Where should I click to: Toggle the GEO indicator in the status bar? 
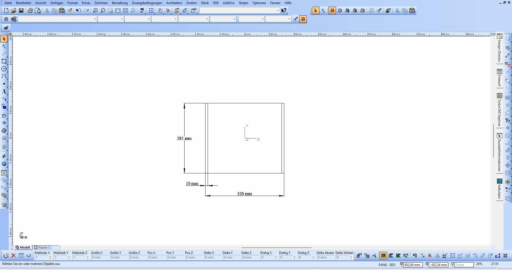[x=392, y=265]
